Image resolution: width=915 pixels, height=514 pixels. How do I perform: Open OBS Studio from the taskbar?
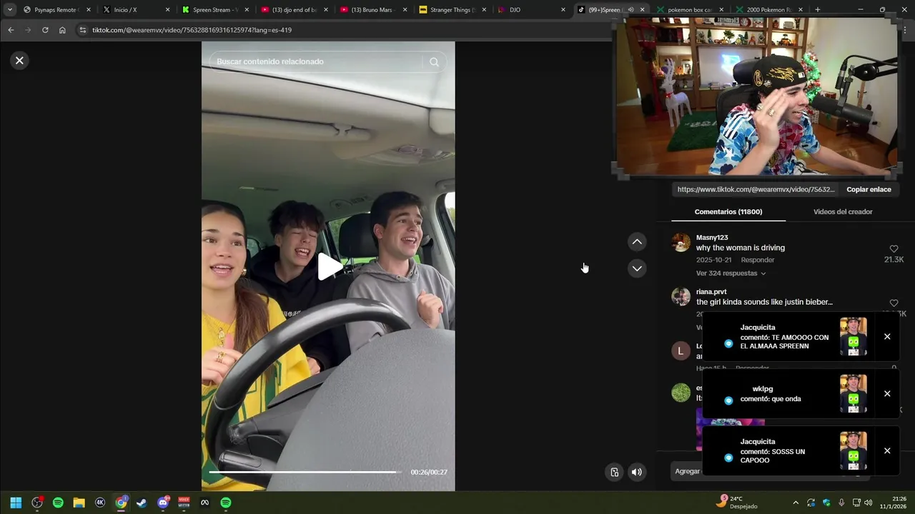(37, 503)
